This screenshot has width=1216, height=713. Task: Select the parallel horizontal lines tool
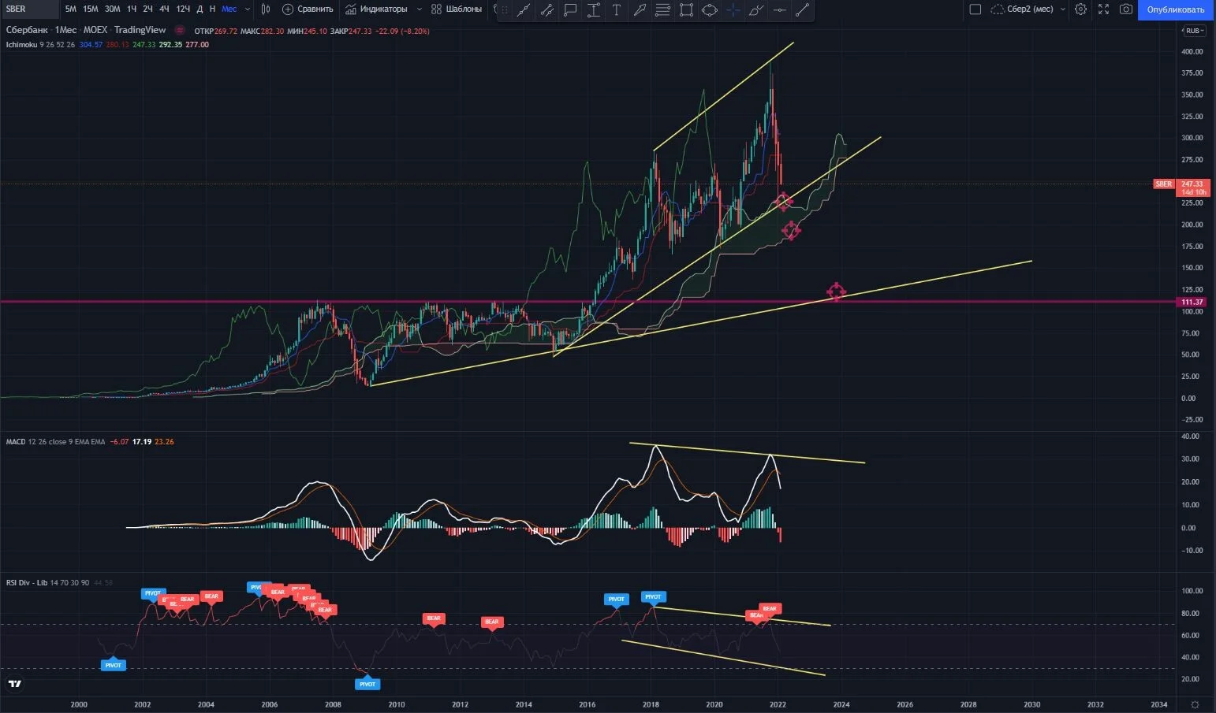(x=663, y=9)
